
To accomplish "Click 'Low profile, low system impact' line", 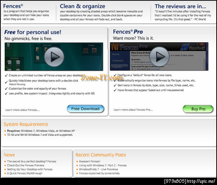I will tap(52, 94).
